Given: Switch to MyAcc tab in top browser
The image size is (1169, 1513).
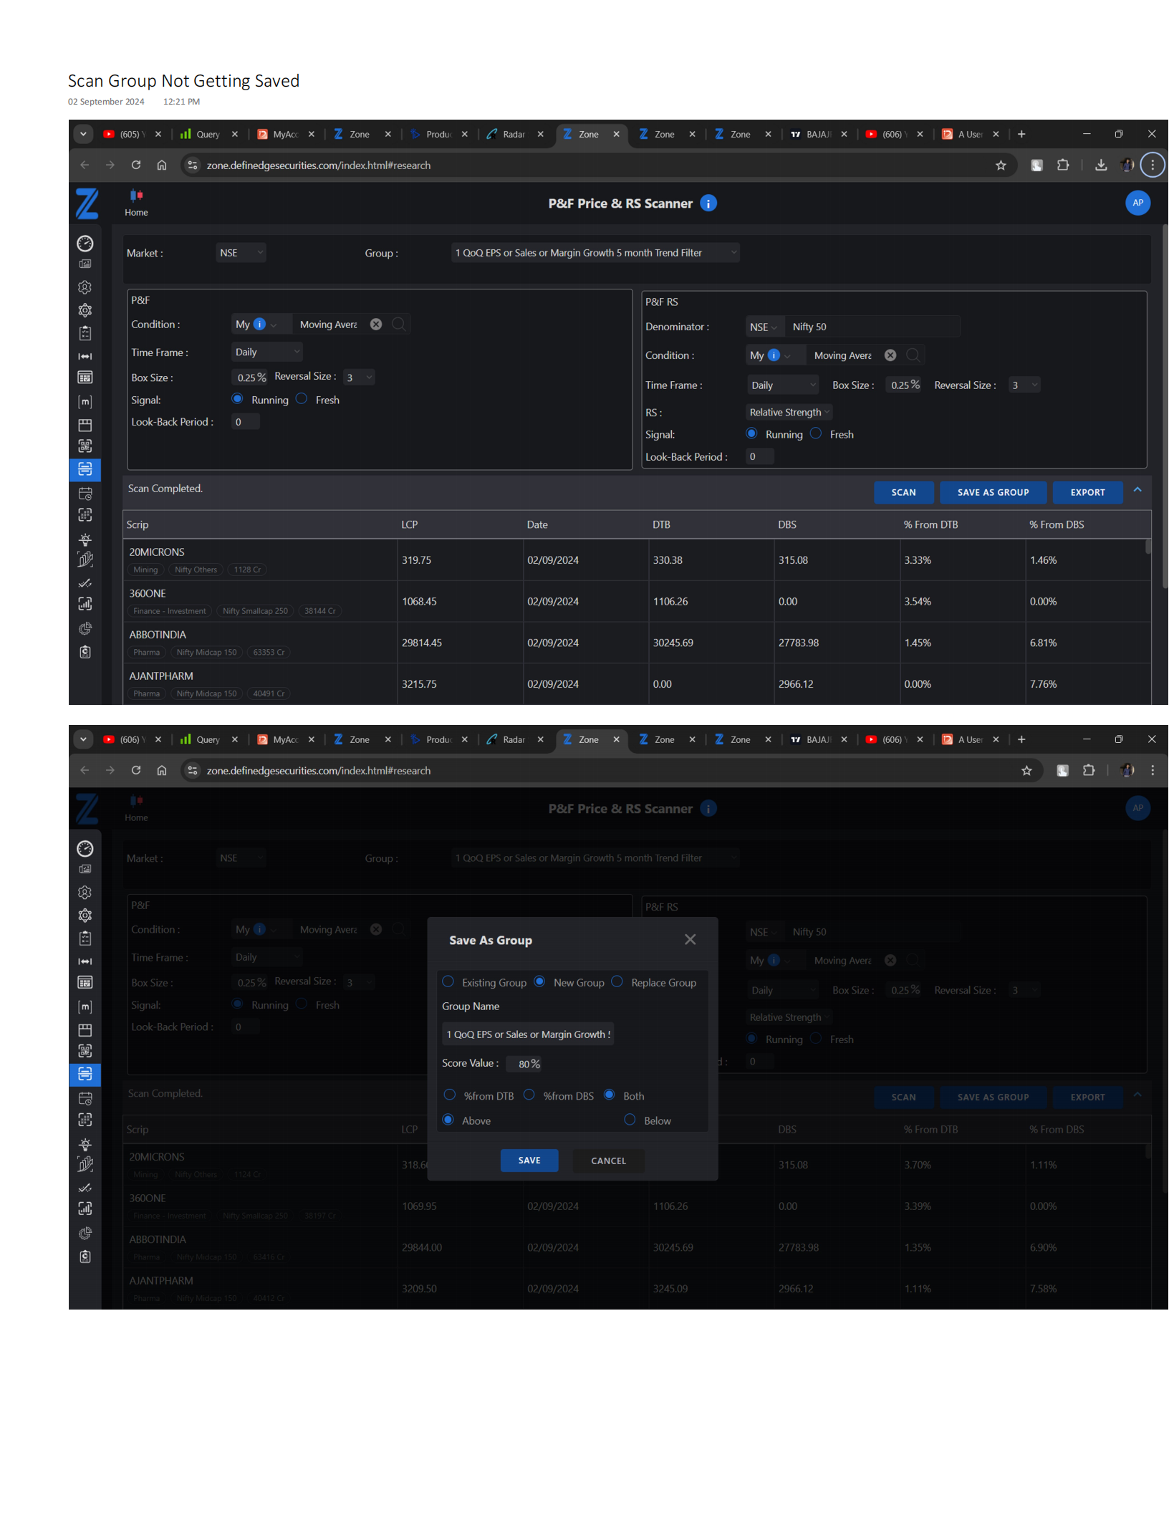Looking at the screenshot, I should point(285,135).
